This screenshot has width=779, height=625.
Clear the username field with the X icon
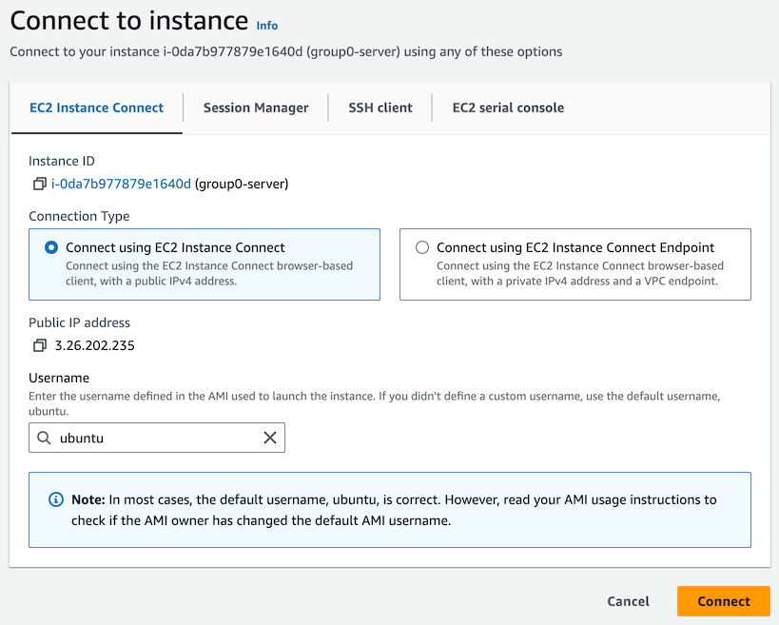click(270, 438)
